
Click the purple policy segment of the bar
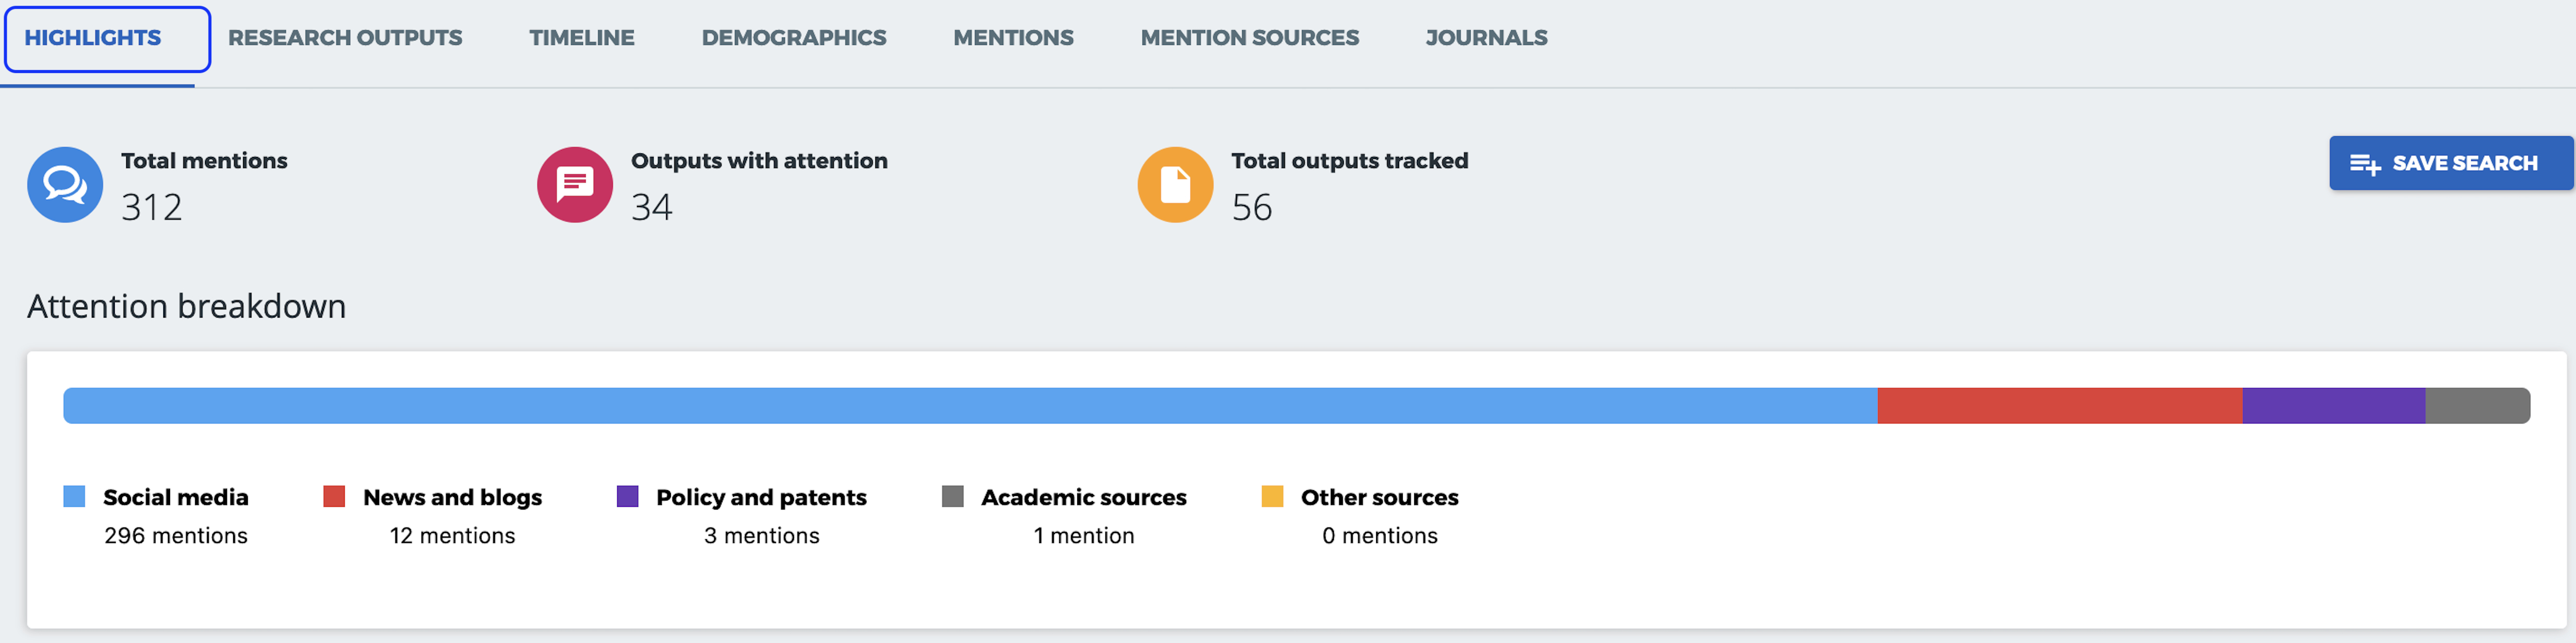click(x=2334, y=406)
